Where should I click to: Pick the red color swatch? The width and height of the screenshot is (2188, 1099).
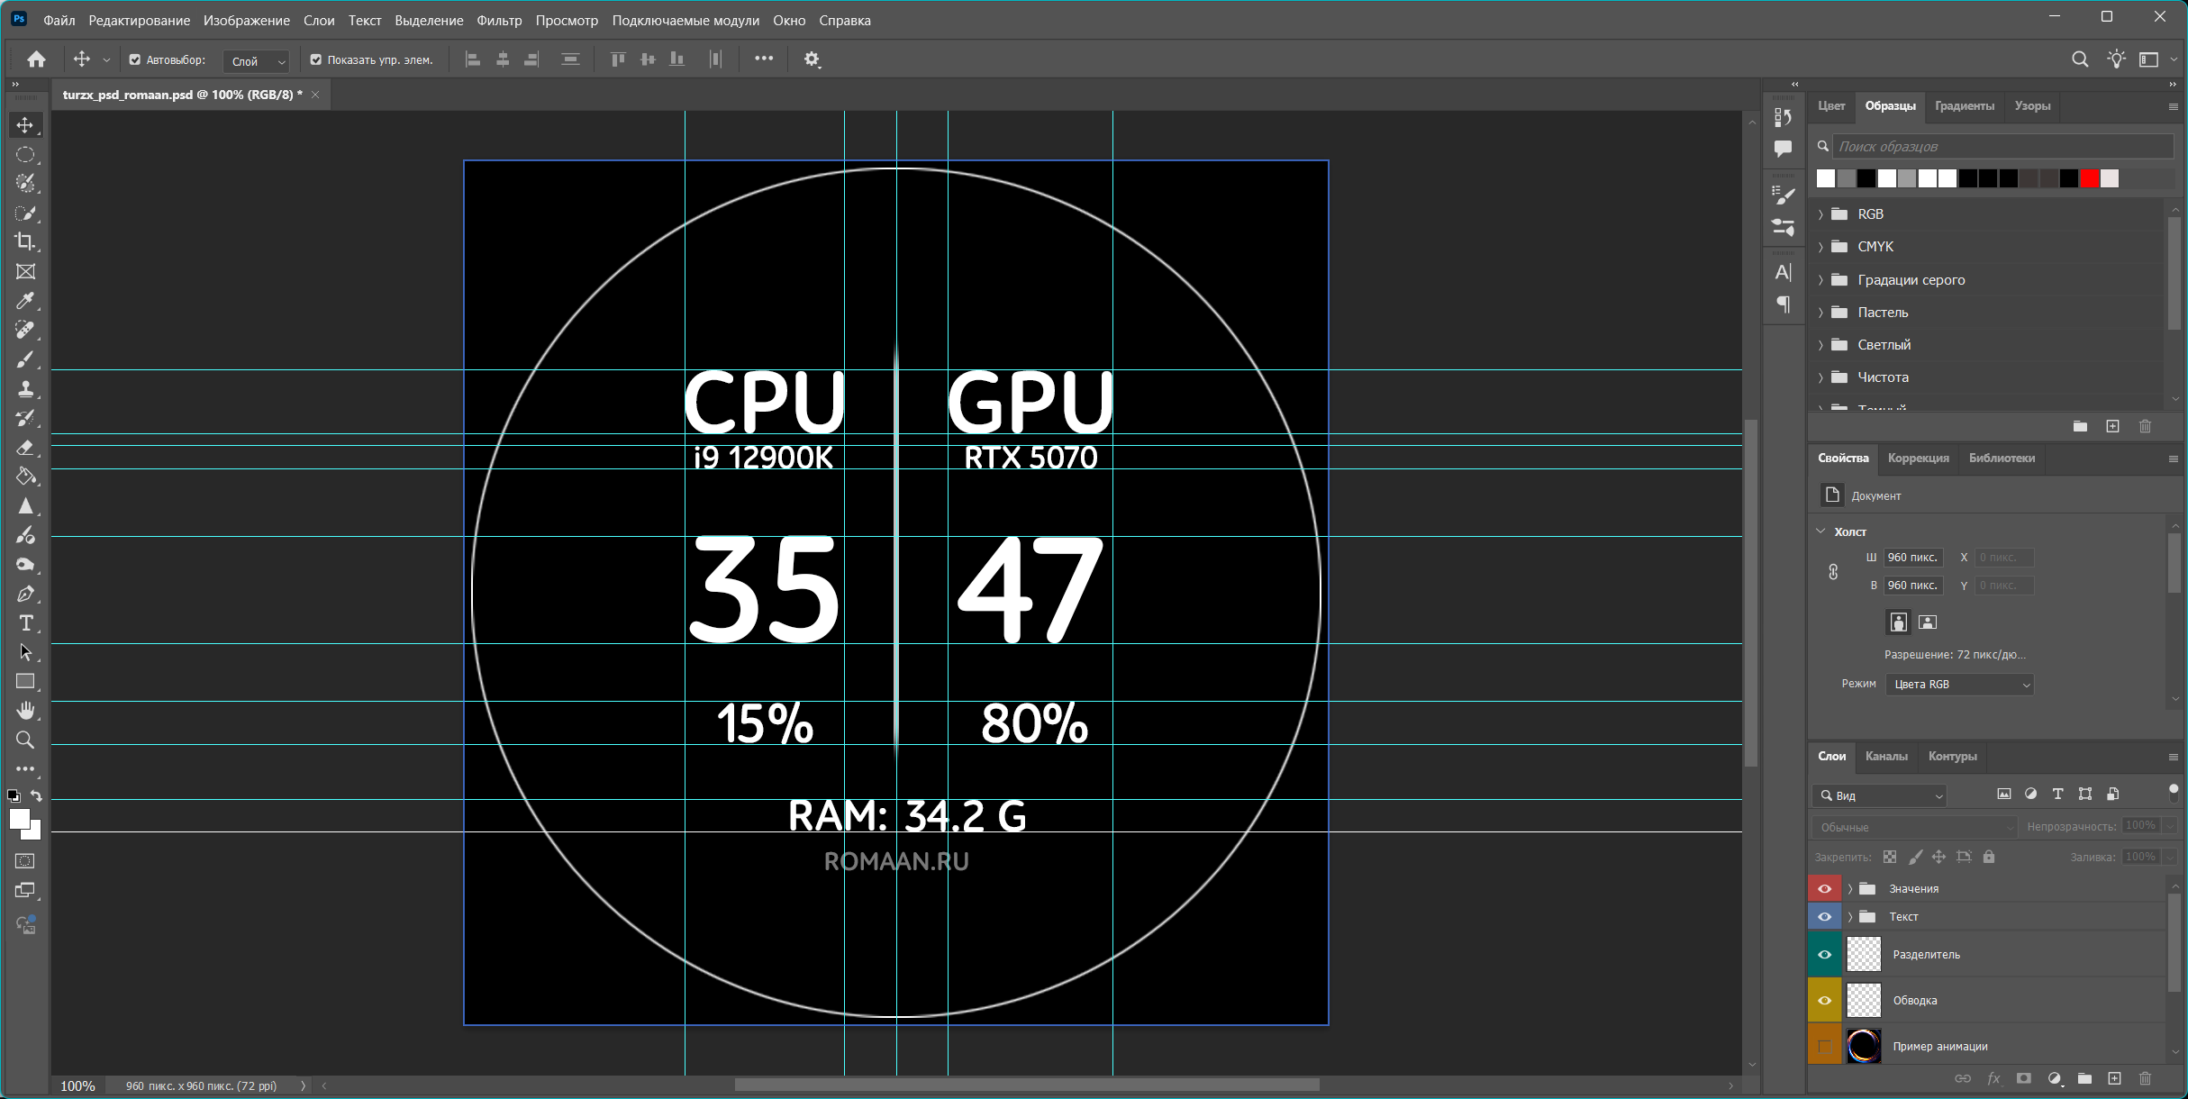(x=2089, y=178)
